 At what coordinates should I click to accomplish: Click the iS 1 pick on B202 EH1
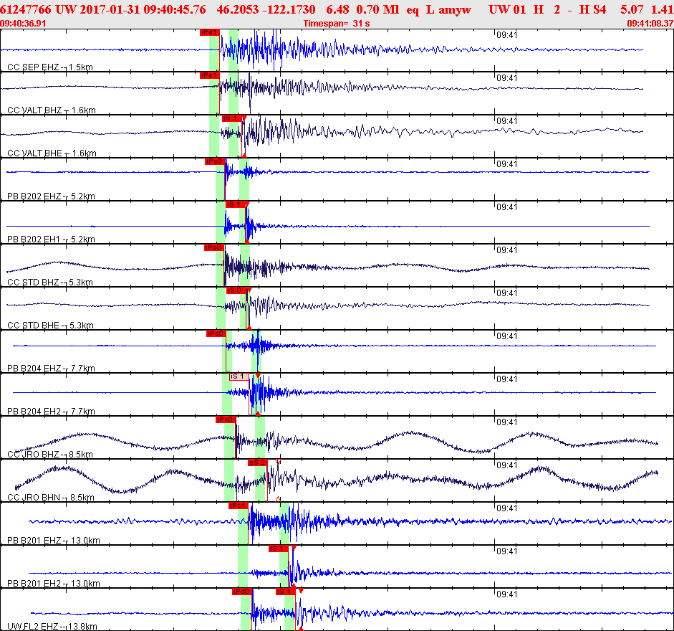pos(234,204)
